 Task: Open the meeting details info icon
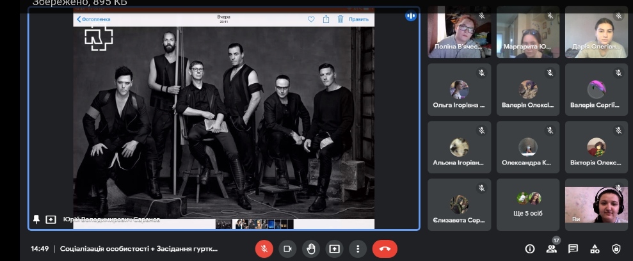pyautogui.click(x=529, y=249)
